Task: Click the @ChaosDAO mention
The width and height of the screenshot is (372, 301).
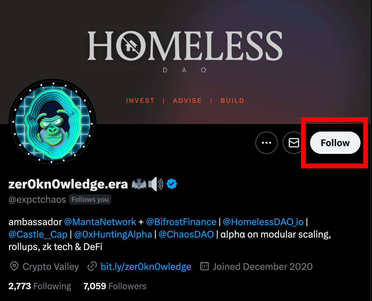Action: coord(186,234)
